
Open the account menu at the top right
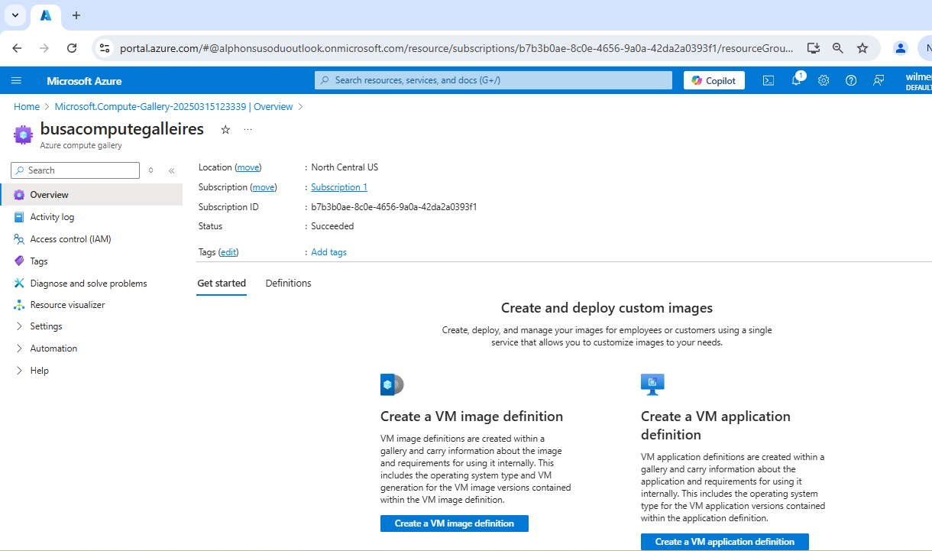point(918,80)
